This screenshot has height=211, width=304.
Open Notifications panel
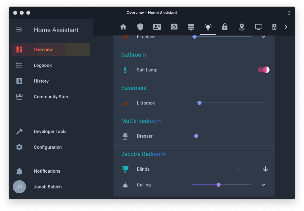[x=51, y=171]
